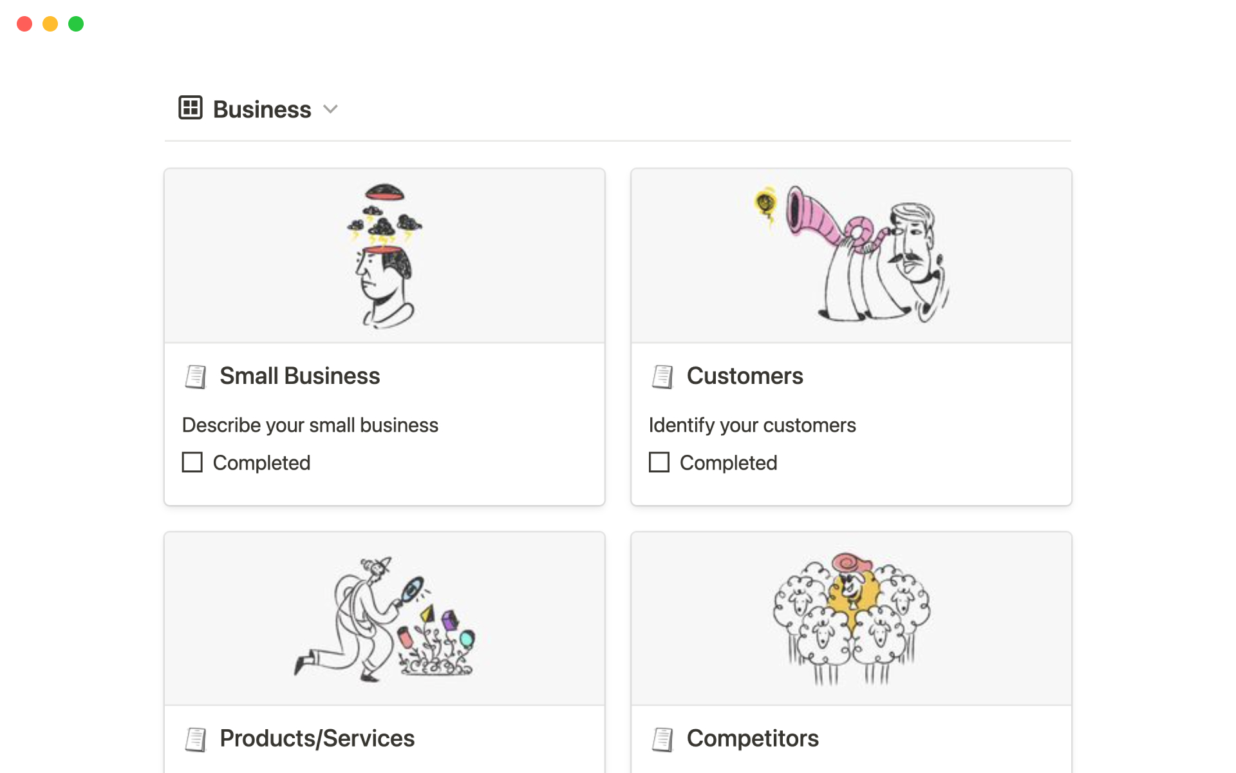Click the man with horn cover image
The height and width of the screenshot is (773, 1236).
851,256
